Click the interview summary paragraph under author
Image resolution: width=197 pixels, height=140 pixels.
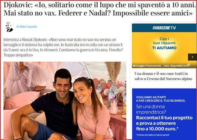coord(63,47)
